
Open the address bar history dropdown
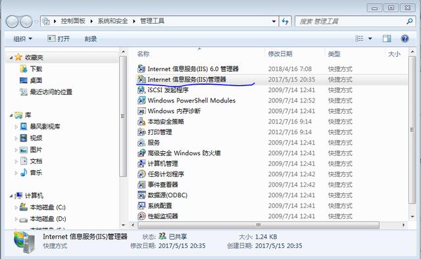point(274,21)
